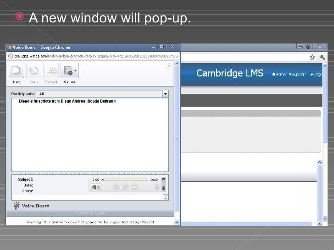
Task: Click the Reply icon in Voice Board toolbar
Action: coord(33,71)
